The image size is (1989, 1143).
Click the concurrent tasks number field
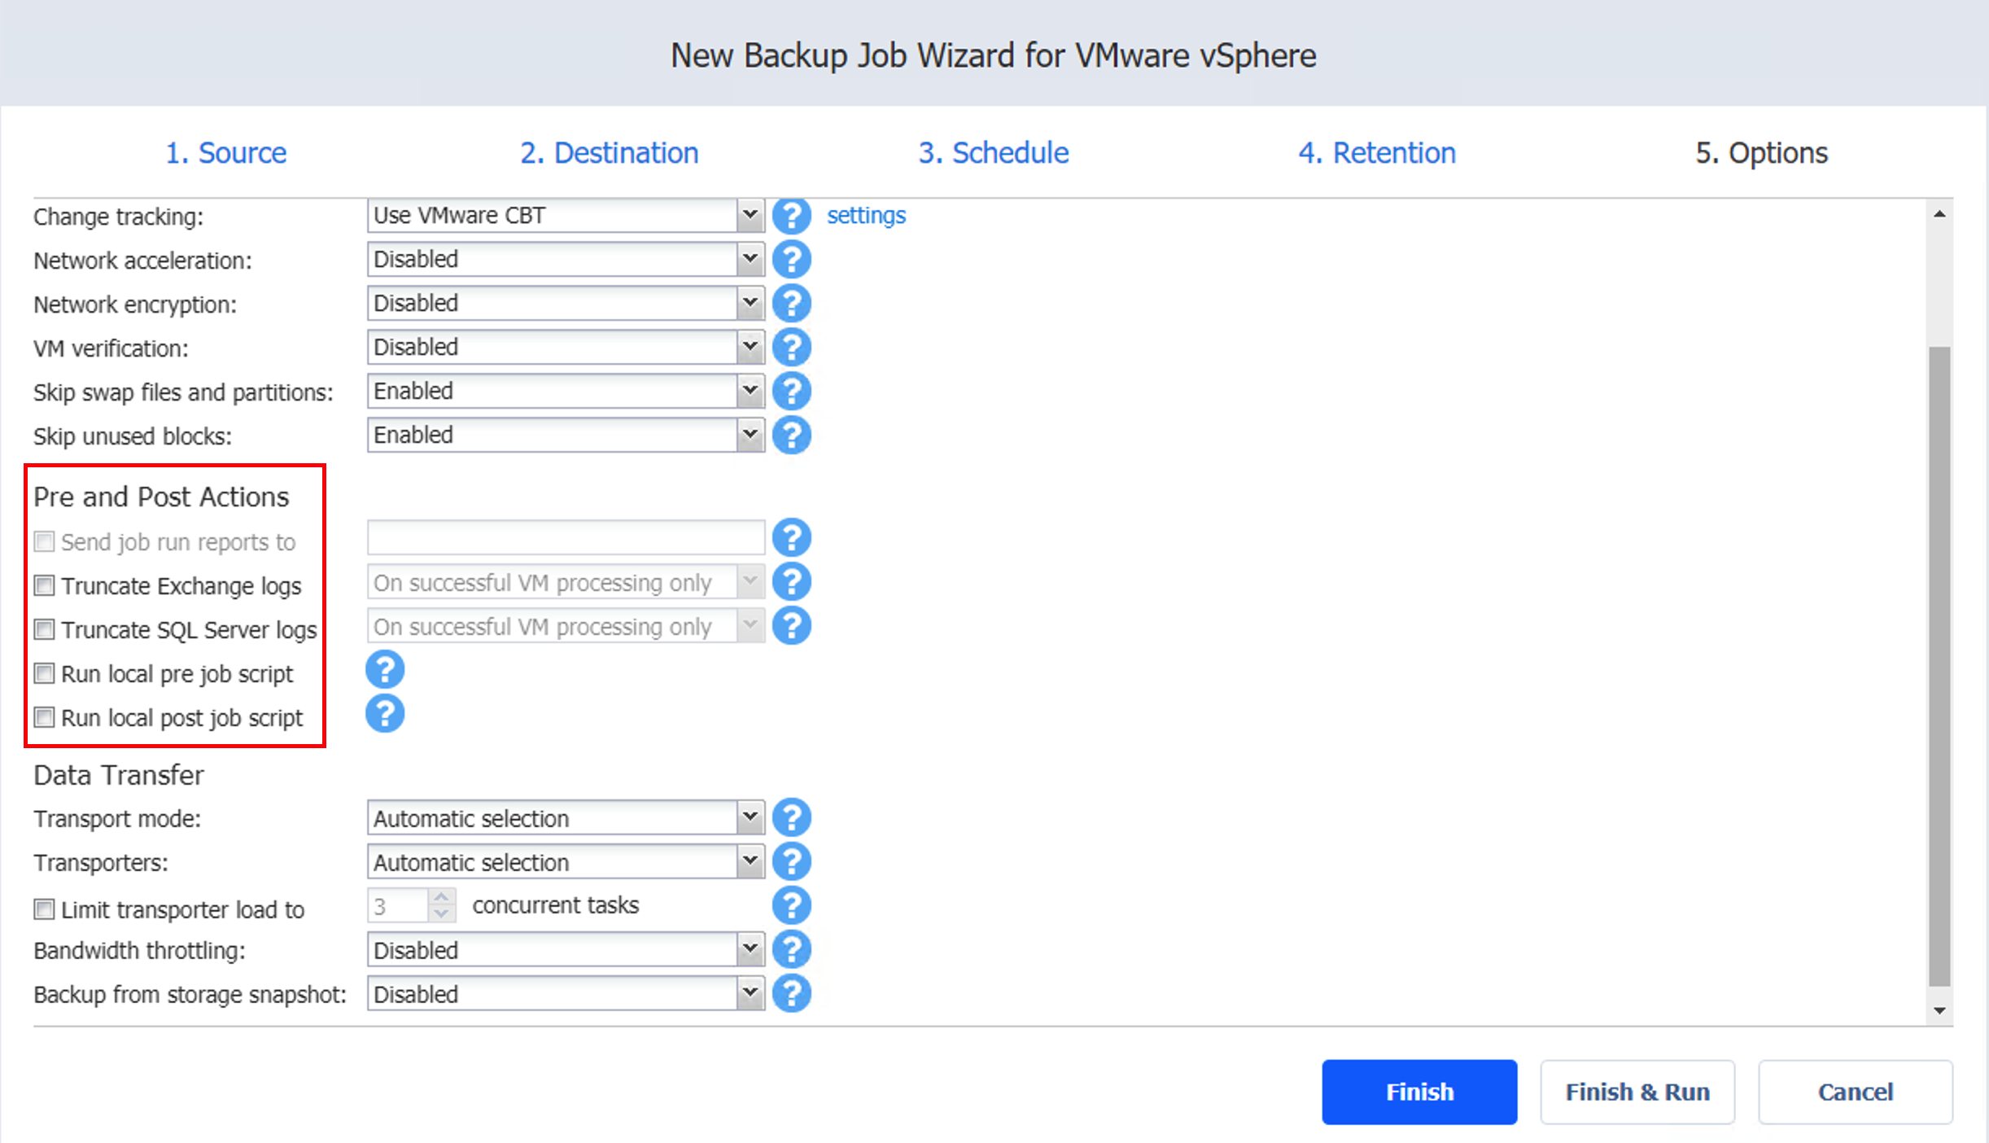[x=397, y=905]
